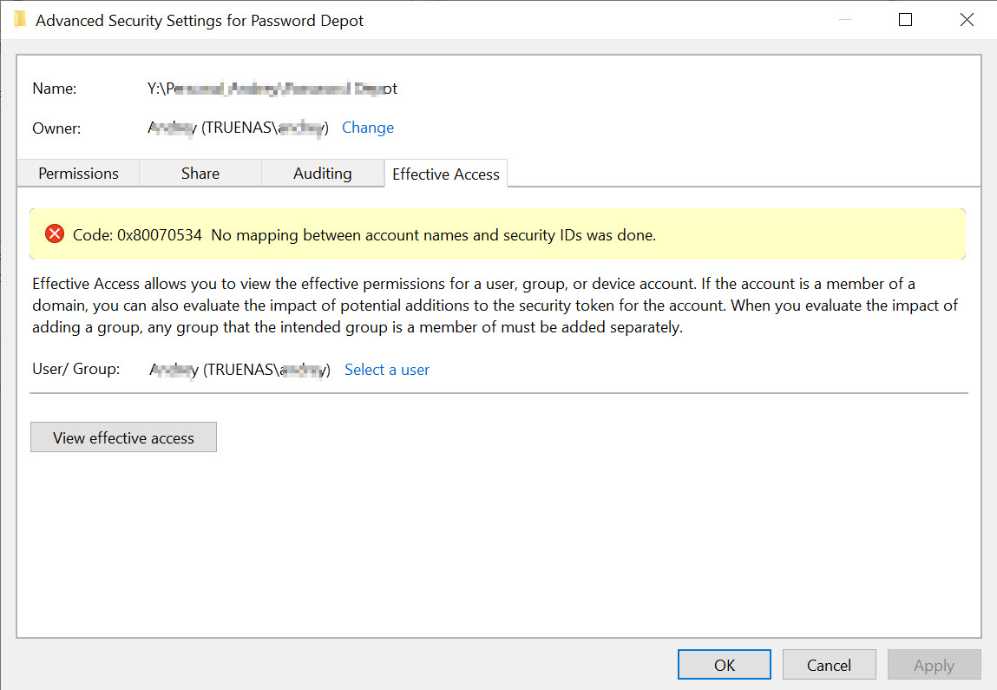Click the 'Owner:' label
The image size is (997, 690).
click(56, 128)
